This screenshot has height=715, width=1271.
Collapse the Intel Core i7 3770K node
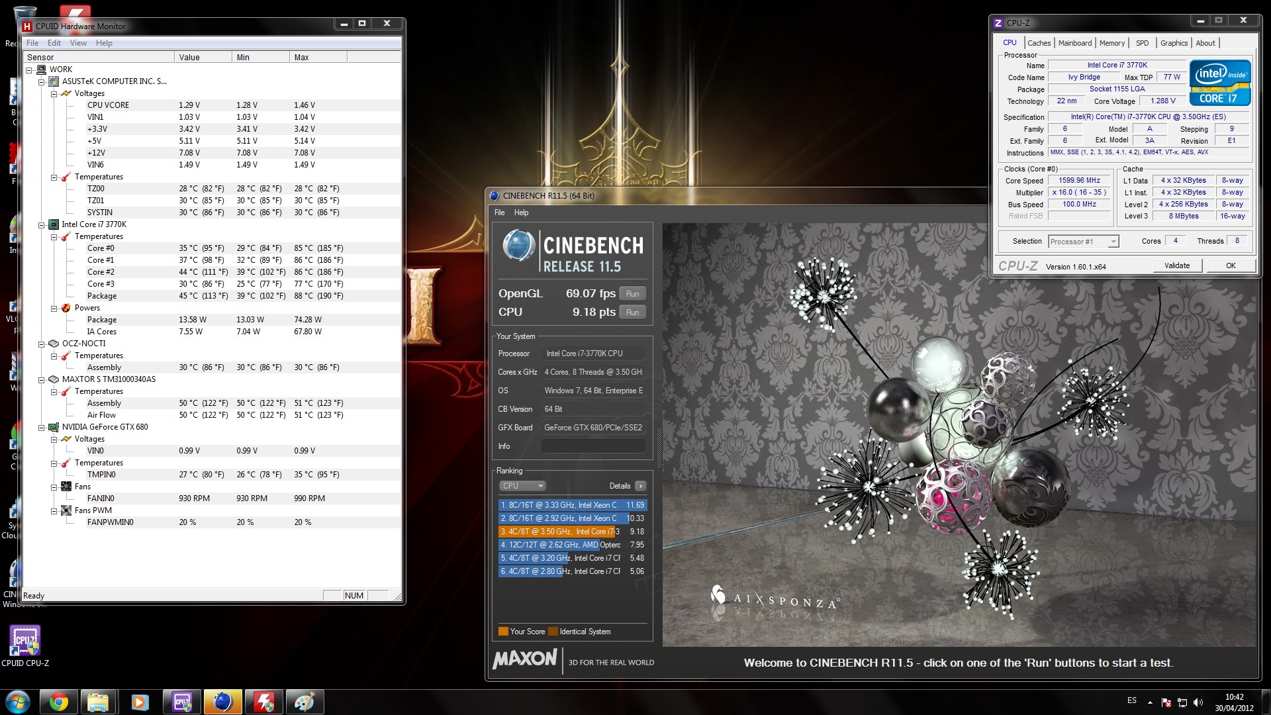tap(42, 224)
